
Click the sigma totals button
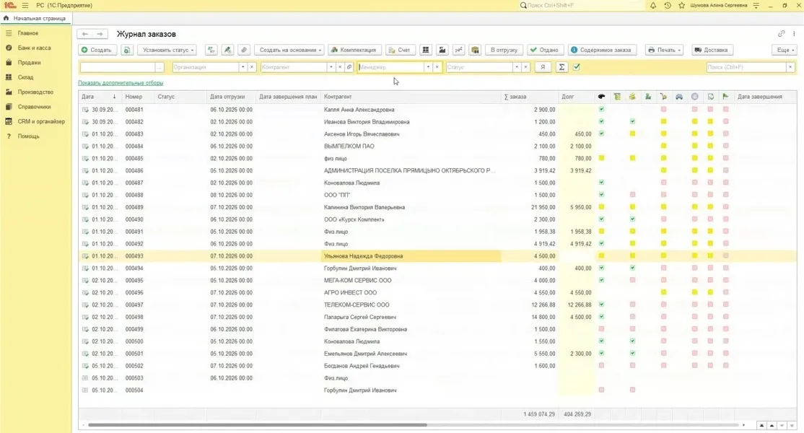point(562,67)
